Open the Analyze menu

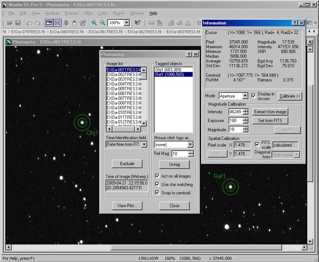coord(52,13)
